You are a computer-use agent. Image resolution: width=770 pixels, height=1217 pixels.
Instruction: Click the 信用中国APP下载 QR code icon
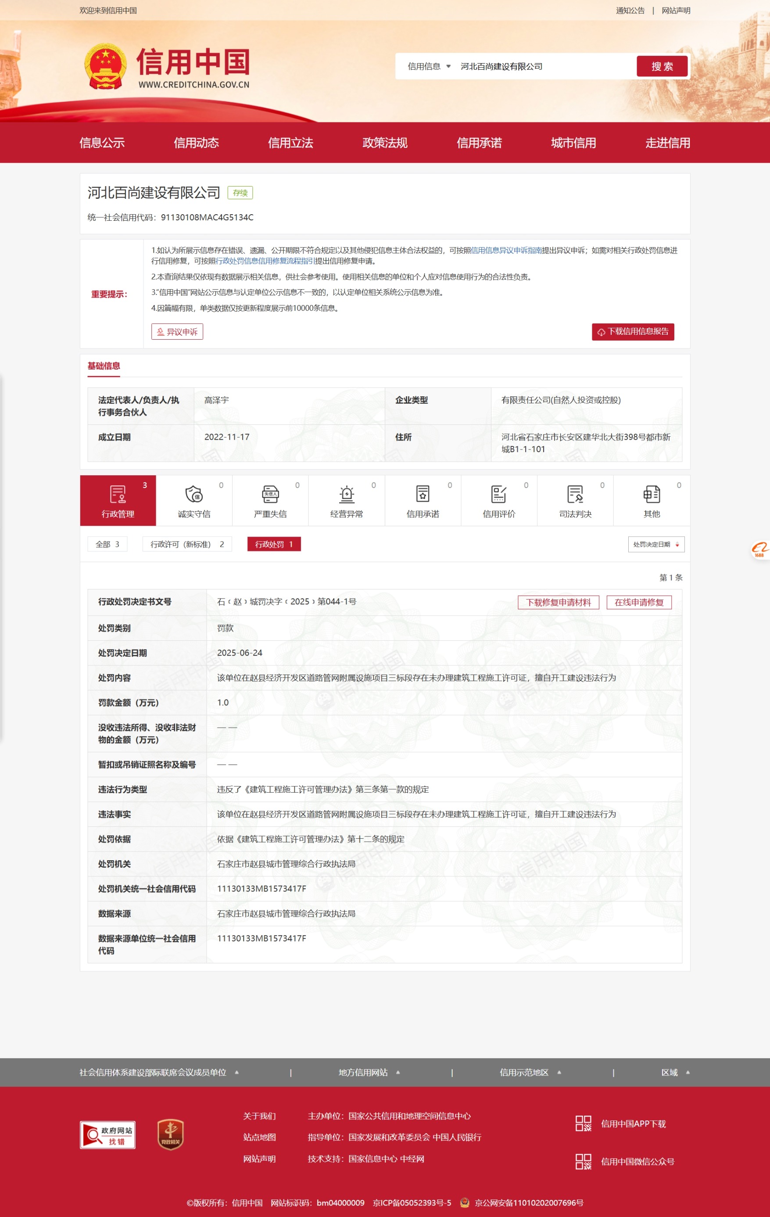583,1124
